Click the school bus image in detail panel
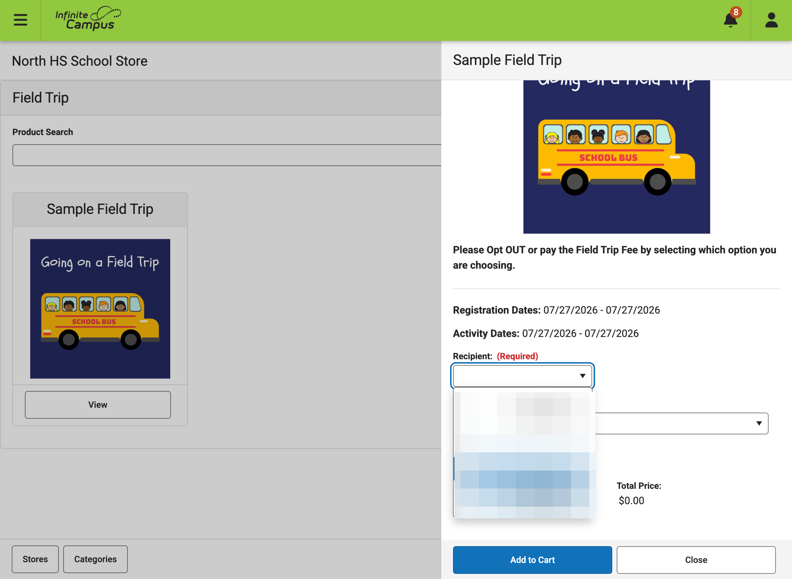The height and width of the screenshot is (579, 792). click(x=617, y=157)
